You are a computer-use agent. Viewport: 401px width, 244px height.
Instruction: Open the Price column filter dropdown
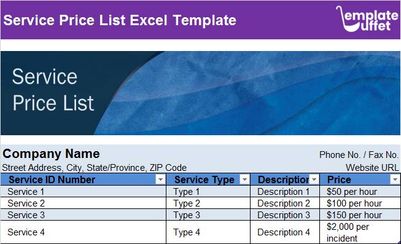[x=395, y=179]
